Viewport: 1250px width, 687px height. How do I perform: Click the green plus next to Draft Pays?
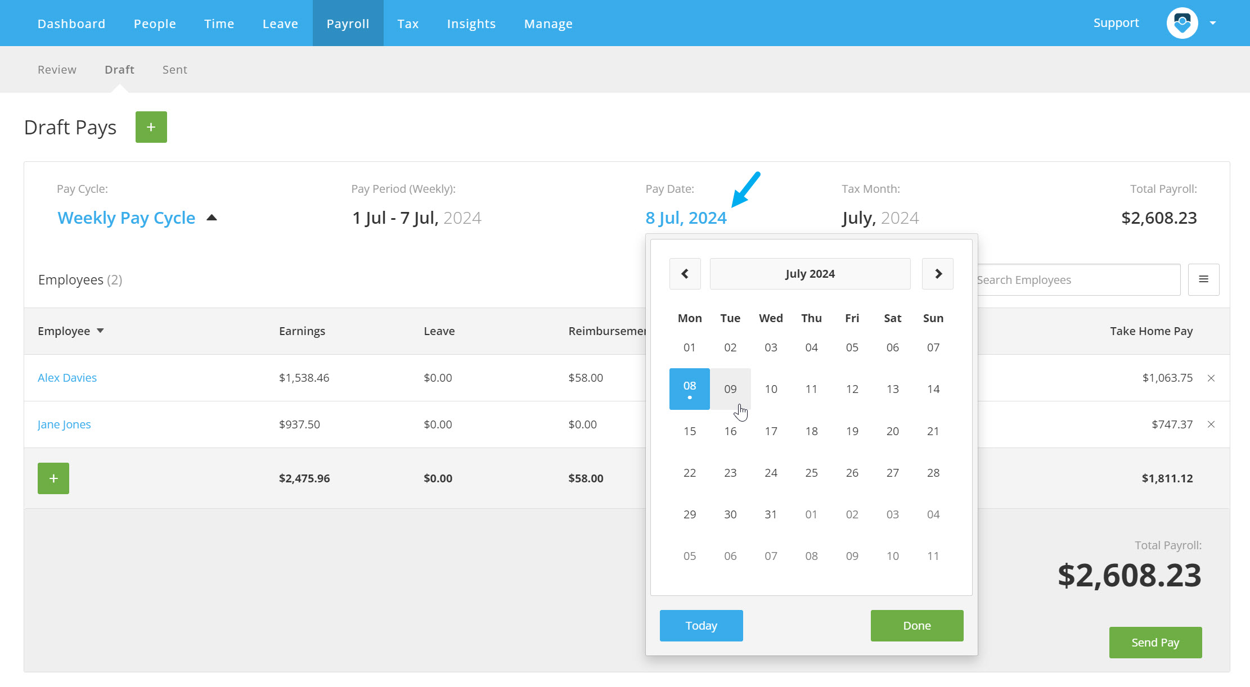(151, 127)
